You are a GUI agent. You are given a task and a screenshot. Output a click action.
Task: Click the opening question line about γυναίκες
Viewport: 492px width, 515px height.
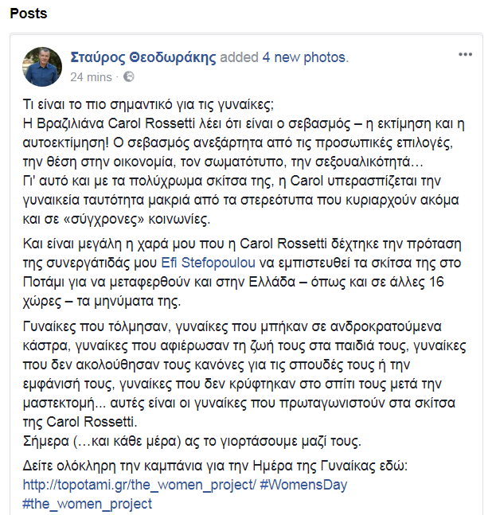148,104
